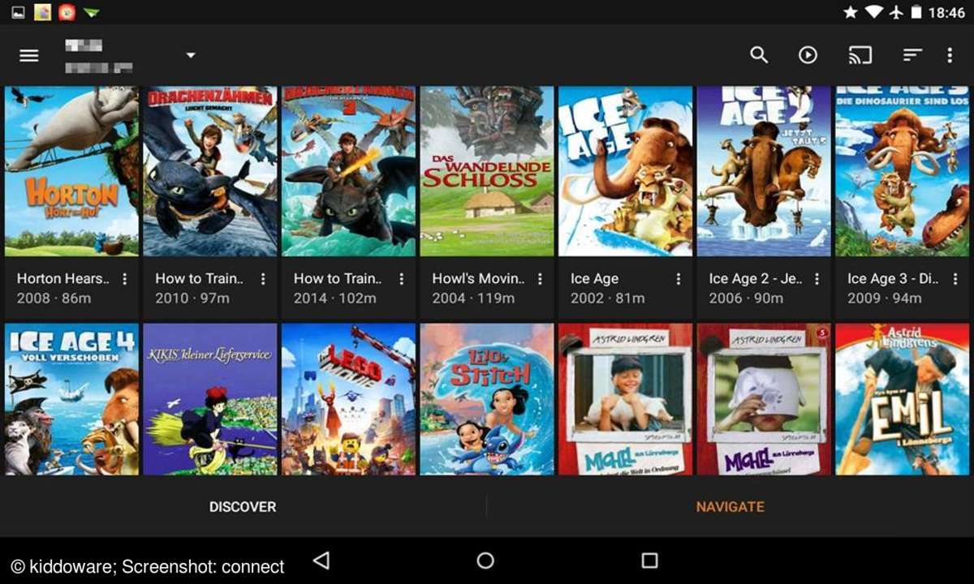Open the top bar overflow menu
The width and height of the screenshot is (974, 584).
click(950, 55)
